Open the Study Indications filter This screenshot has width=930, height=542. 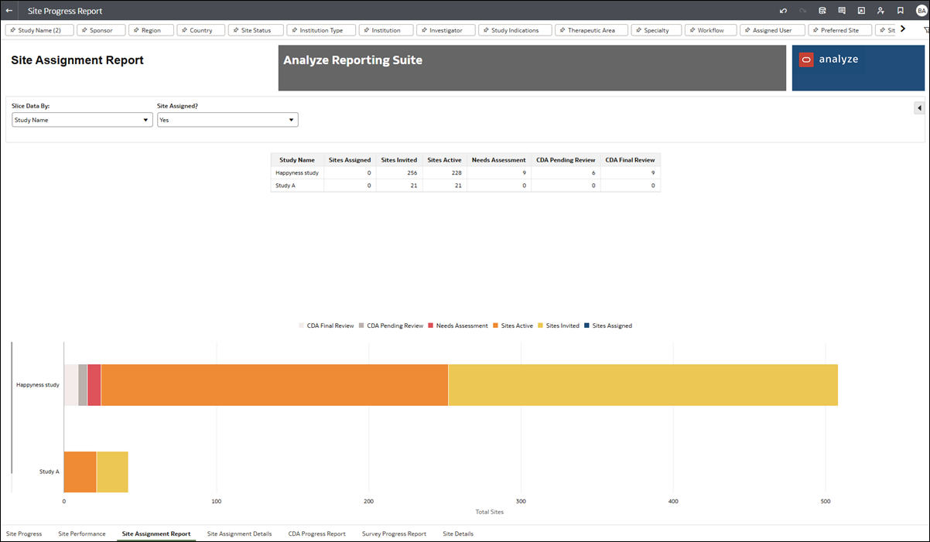click(x=515, y=30)
